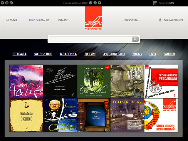Open the Лицензирование menu item
This screenshot has height=141, width=188.
[39, 20]
